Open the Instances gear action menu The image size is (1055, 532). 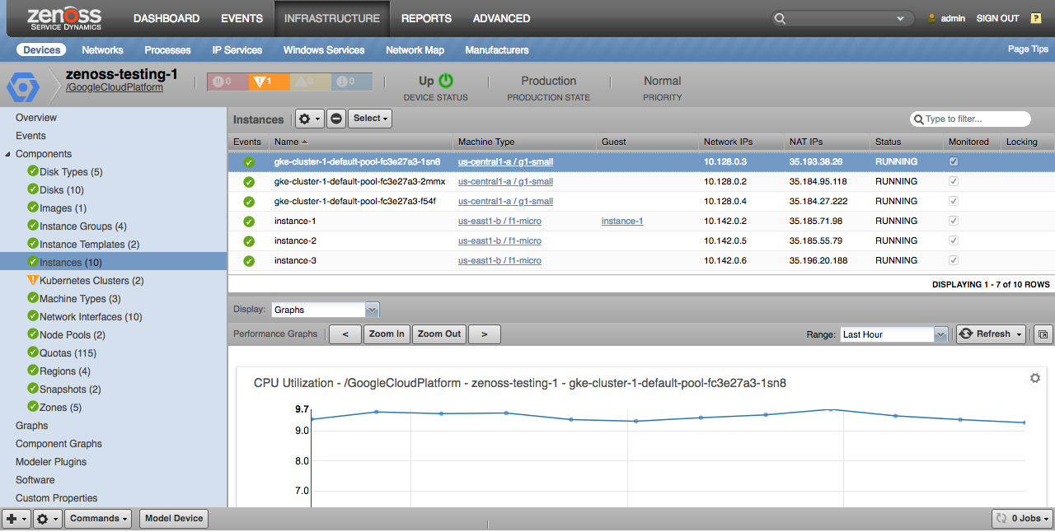pyautogui.click(x=310, y=119)
